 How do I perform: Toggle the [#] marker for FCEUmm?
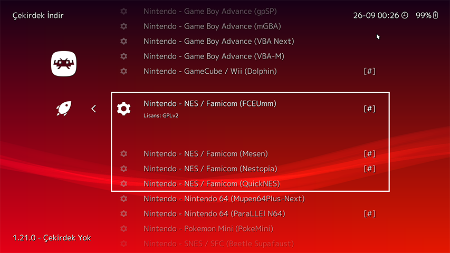pyautogui.click(x=369, y=109)
